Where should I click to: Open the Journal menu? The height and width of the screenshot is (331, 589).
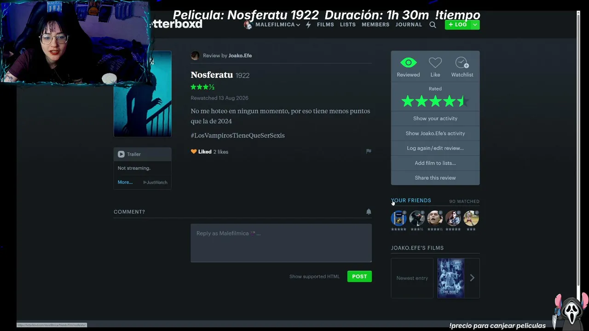point(409,25)
